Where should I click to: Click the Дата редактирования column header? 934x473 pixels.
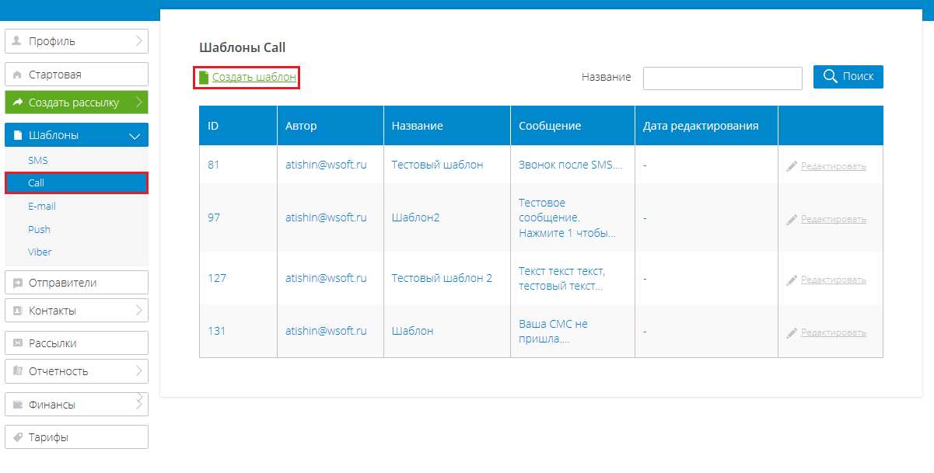(x=706, y=126)
